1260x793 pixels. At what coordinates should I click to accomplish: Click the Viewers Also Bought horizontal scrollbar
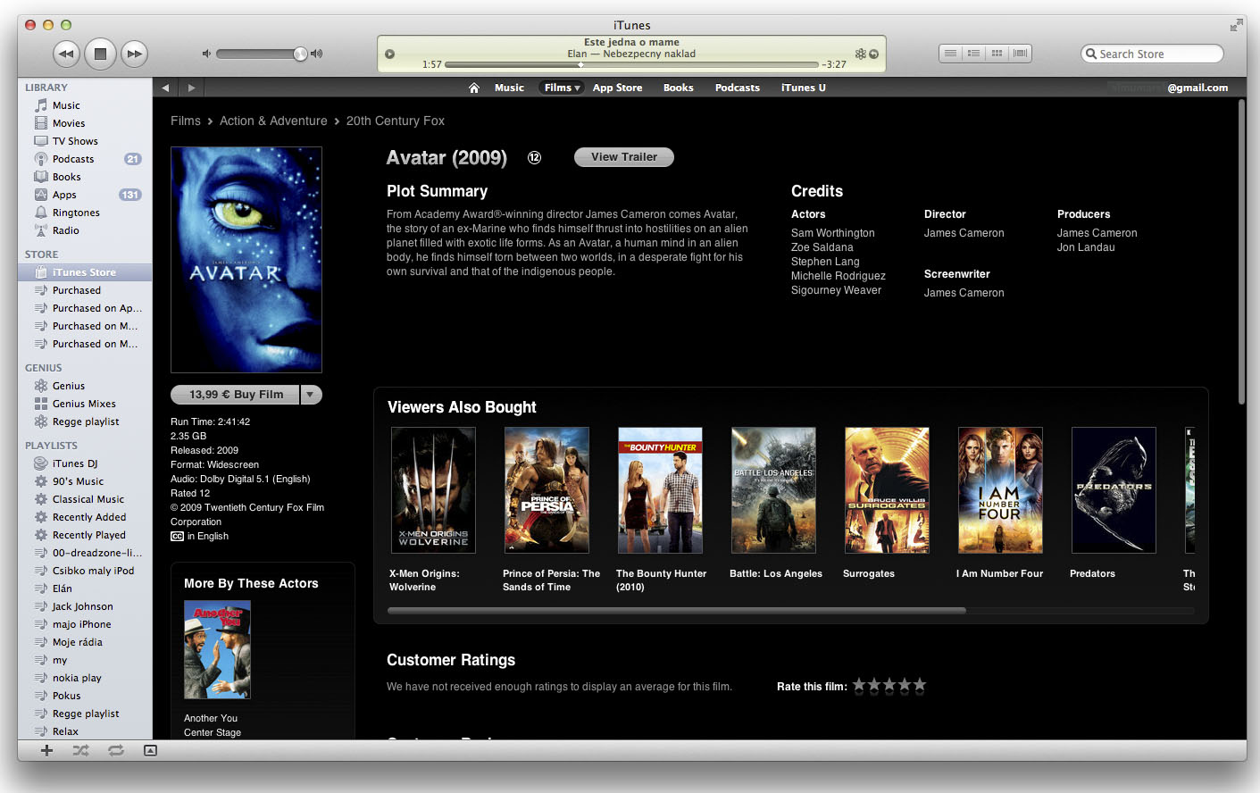(x=677, y=611)
